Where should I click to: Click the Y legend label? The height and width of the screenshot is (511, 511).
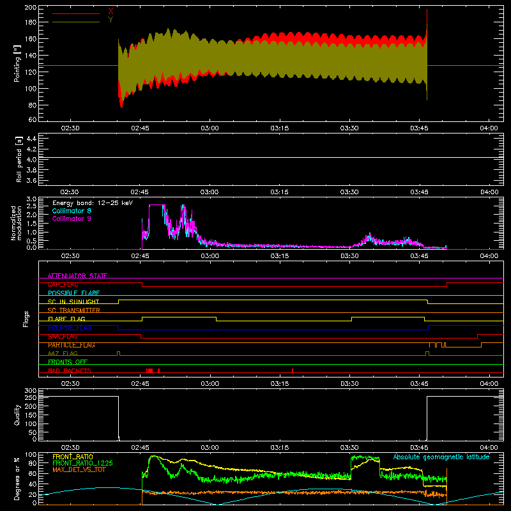click(111, 20)
